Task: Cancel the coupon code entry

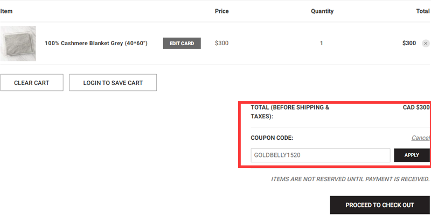Action: click(x=420, y=138)
